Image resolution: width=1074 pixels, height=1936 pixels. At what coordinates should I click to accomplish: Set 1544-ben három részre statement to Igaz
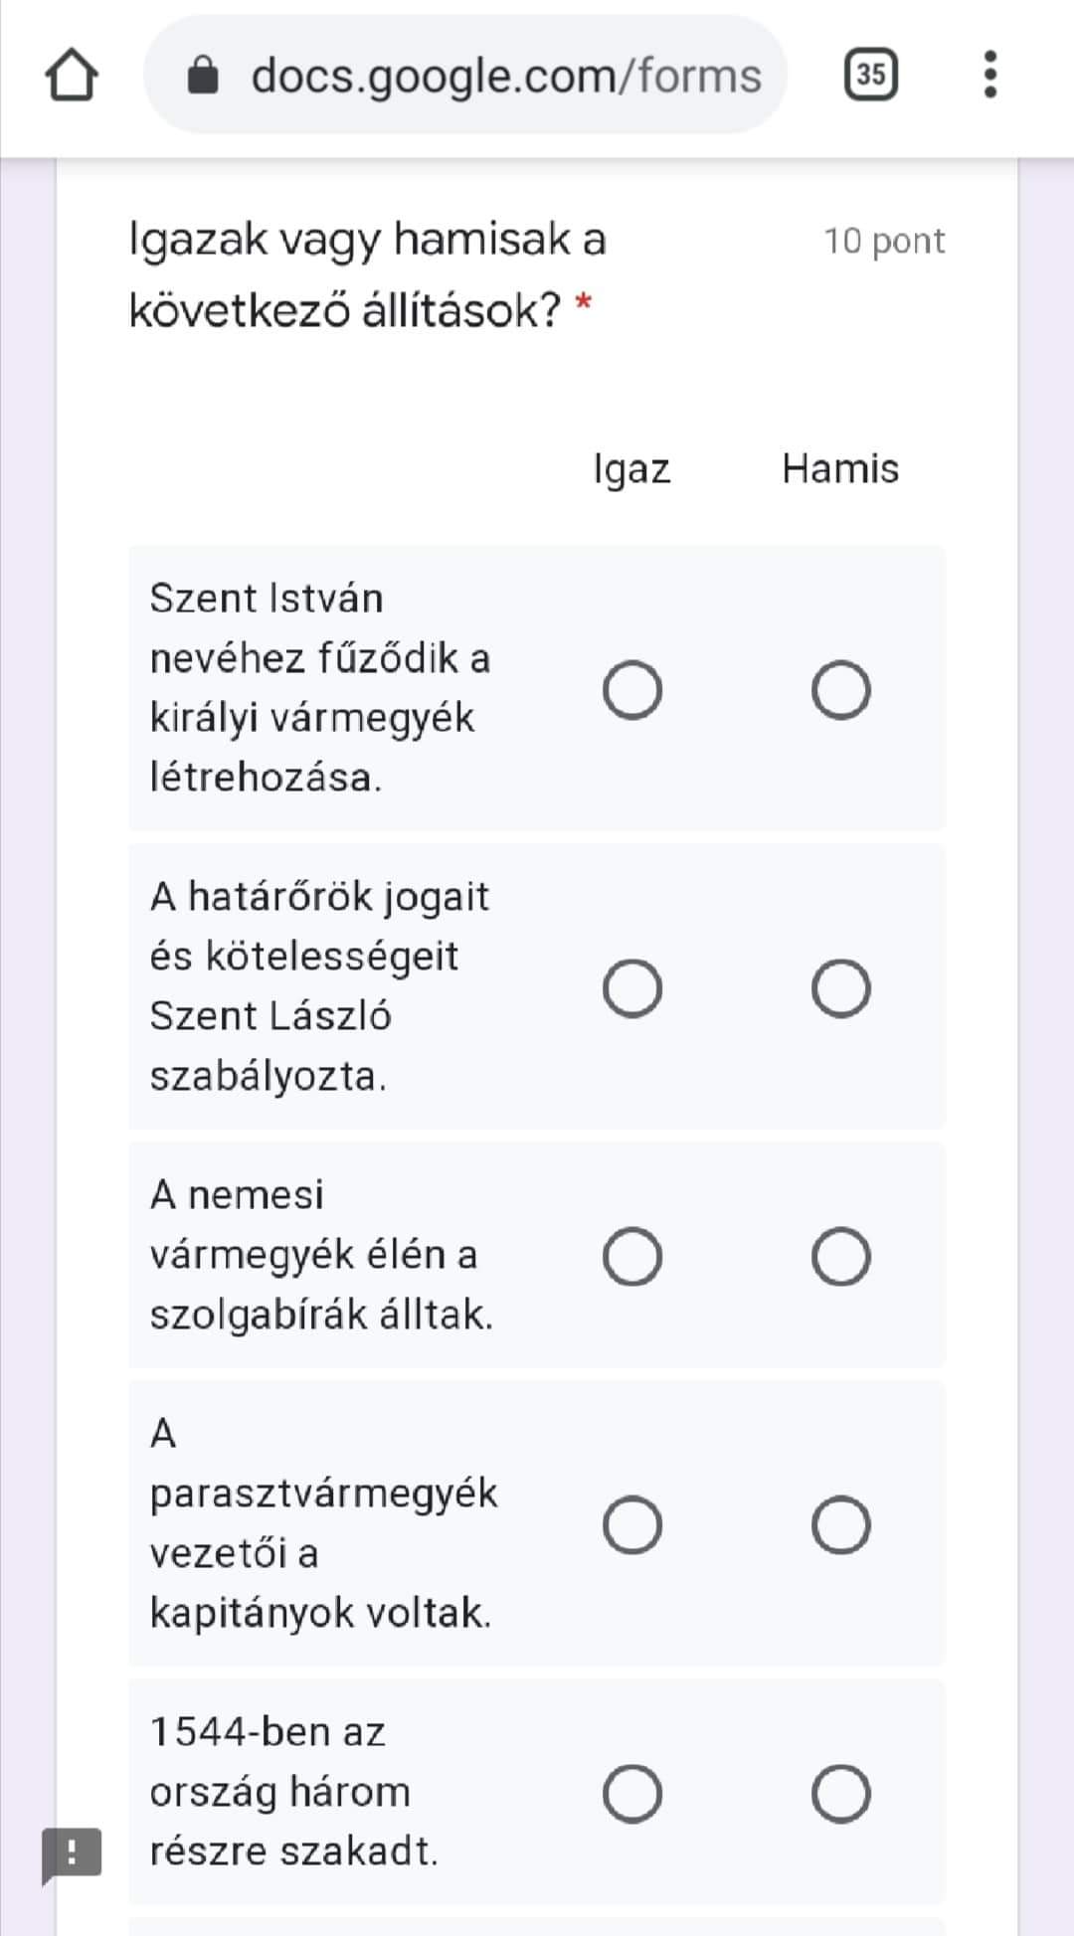[632, 1793]
